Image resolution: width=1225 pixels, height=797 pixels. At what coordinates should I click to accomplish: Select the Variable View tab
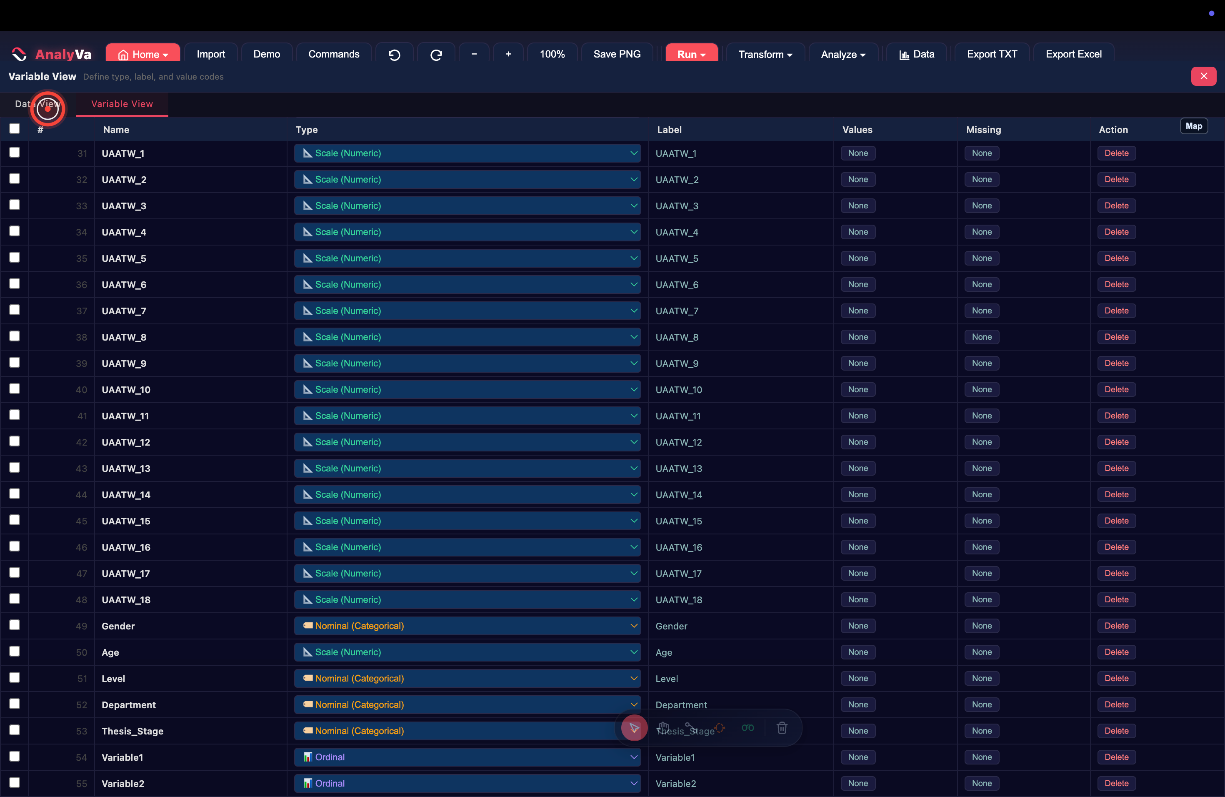coord(122,104)
